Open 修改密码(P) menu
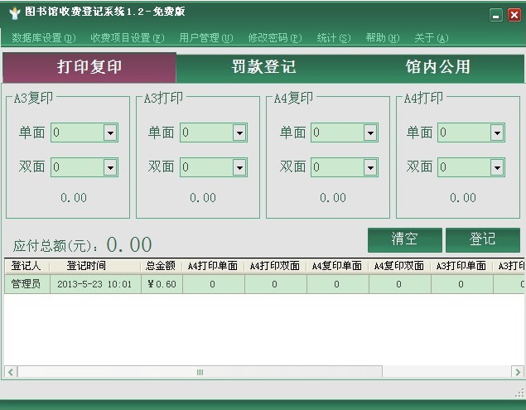Image resolution: width=526 pixels, height=410 pixels. tap(275, 38)
